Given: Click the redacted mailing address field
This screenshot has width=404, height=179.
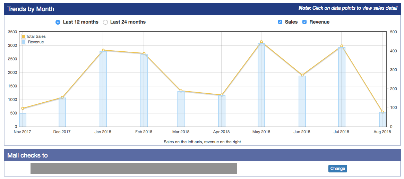Looking at the screenshot, I should click(x=134, y=169).
